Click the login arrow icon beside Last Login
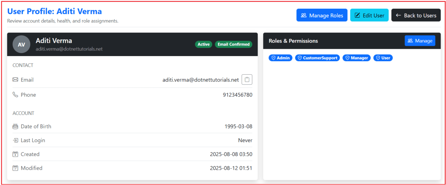446x185 pixels. point(15,140)
